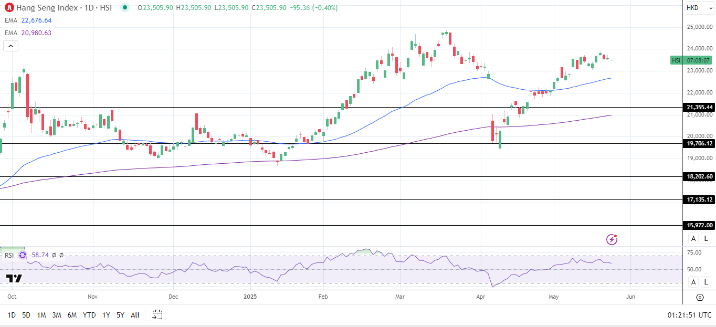This screenshot has width=716, height=327.
Task: Select the YTD date range
Action: click(x=89, y=315)
